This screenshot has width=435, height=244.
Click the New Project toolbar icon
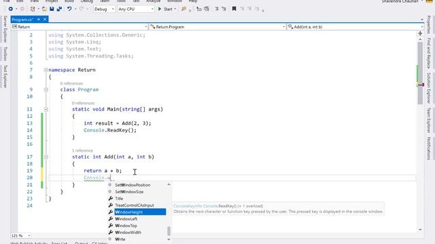[33, 9]
